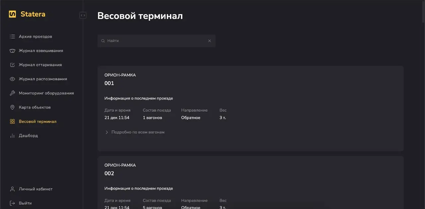The height and width of the screenshot is (209, 425).
Task: Click the grid icon next to Весовой терминал
Action: coord(12,121)
